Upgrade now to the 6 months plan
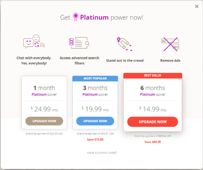Screen dimensions: 203x170 (153, 122)
